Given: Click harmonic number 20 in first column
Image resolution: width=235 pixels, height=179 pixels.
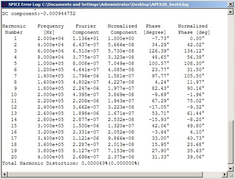Looking at the screenshot, I should 14,157.
